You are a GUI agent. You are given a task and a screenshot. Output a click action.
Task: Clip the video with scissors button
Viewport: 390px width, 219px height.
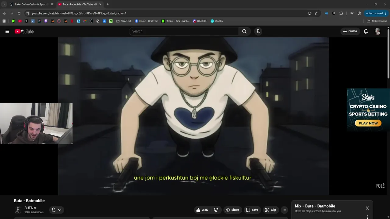coord(271,210)
